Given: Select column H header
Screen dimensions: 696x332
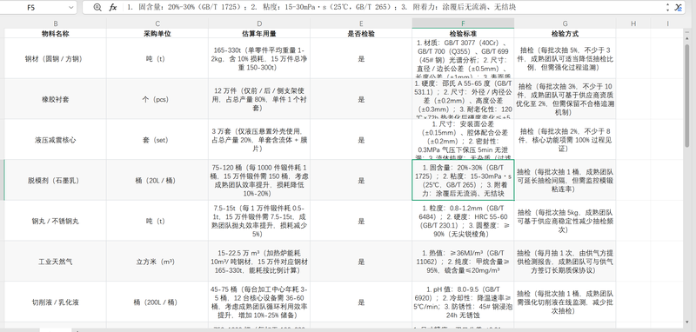Looking at the screenshot, I should [x=633, y=23].
